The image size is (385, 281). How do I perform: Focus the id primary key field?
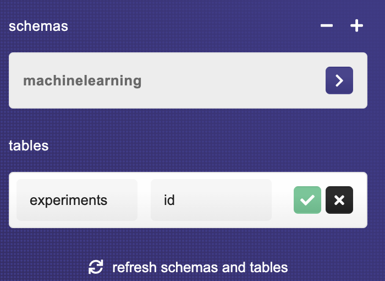point(211,200)
